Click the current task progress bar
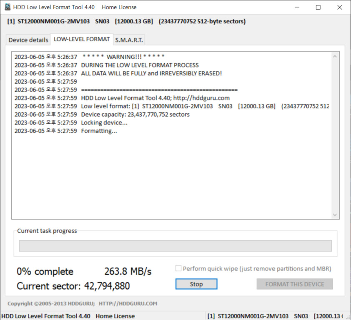The width and height of the screenshot is (351, 320). 175,246
